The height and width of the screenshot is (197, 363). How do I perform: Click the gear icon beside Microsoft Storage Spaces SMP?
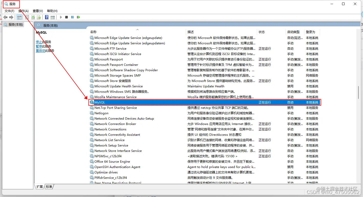click(92, 75)
